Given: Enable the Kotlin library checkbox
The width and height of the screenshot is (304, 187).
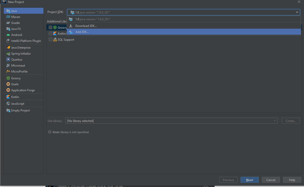Looking at the screenshot, I should point(50,33).
